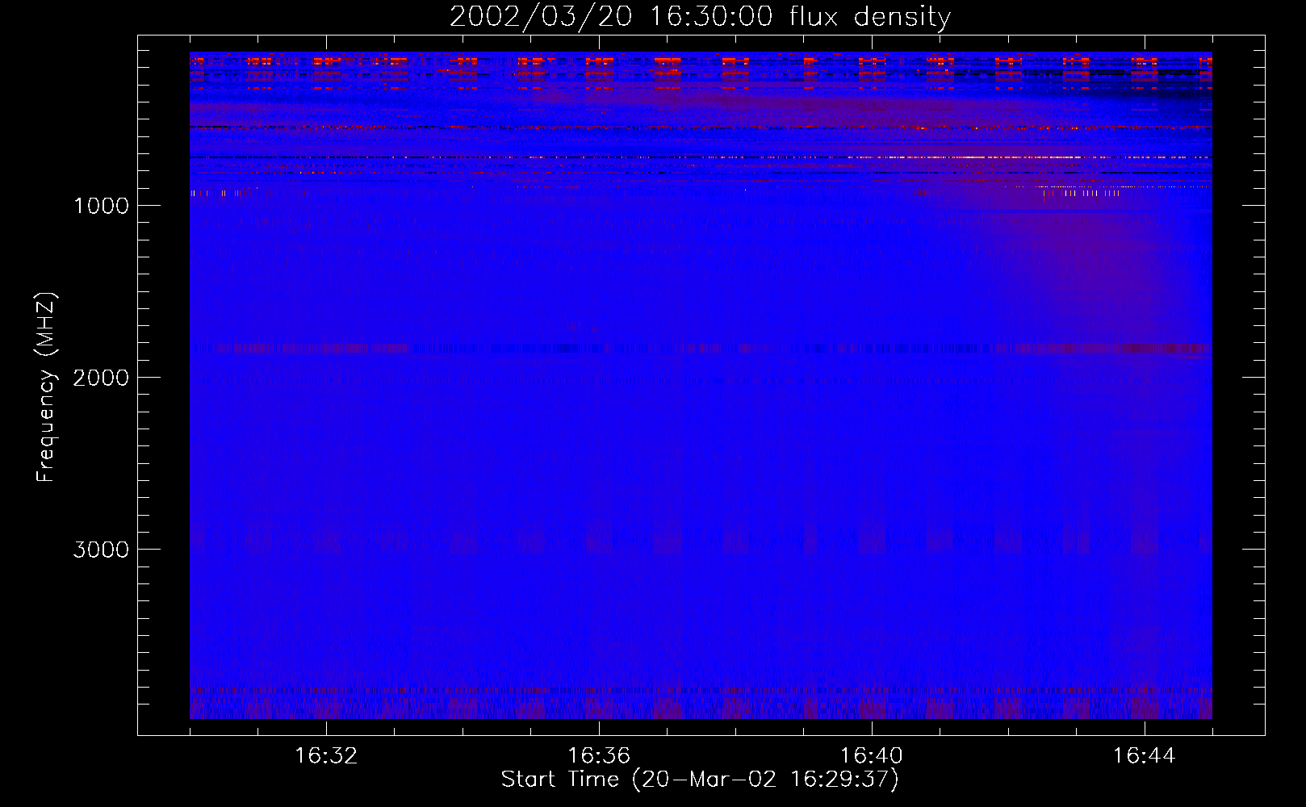Click the 16:40 time tick label

(872, 756)
